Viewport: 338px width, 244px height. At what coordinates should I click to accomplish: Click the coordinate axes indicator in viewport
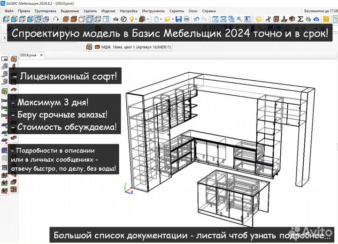click(x=129, y=189)
